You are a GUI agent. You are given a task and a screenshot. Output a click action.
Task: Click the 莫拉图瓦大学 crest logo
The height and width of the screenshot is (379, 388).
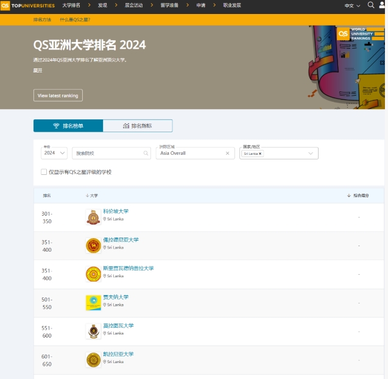(93, 331)
